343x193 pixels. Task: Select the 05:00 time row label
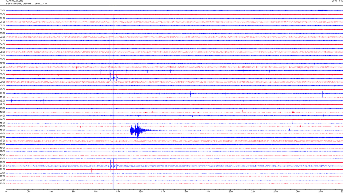point(3,48)
